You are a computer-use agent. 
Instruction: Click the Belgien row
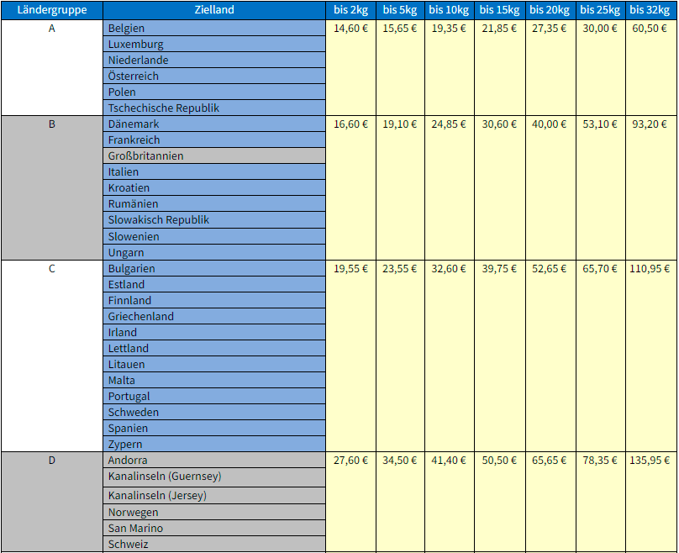[213, 29]
